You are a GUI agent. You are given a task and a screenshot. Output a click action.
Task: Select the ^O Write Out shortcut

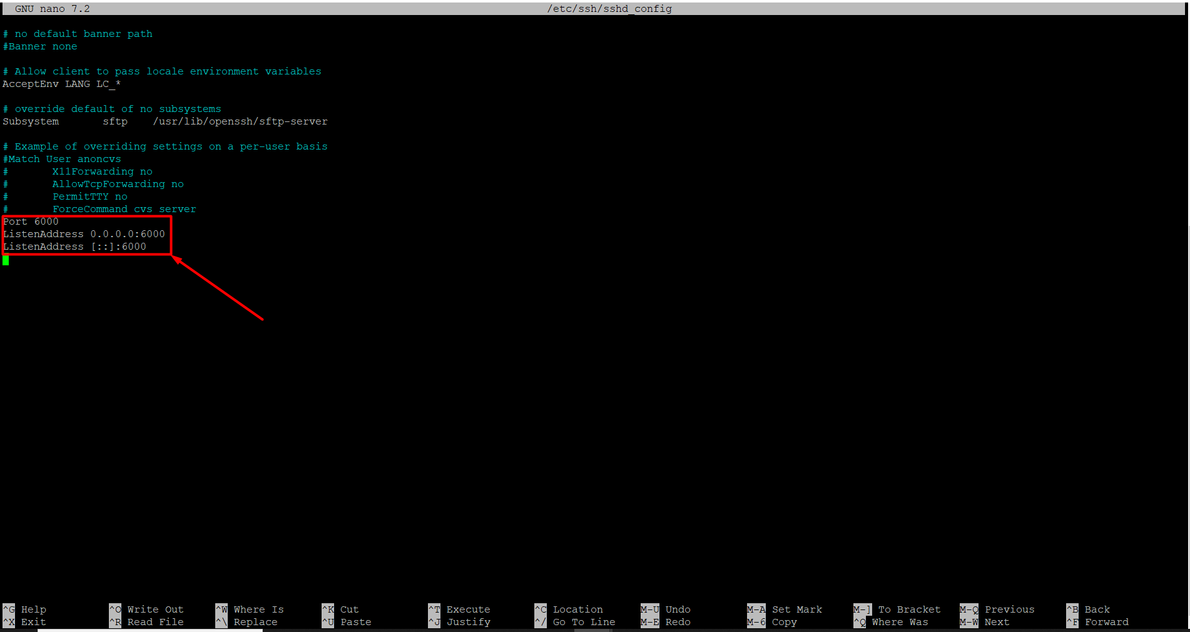(147, 609)
